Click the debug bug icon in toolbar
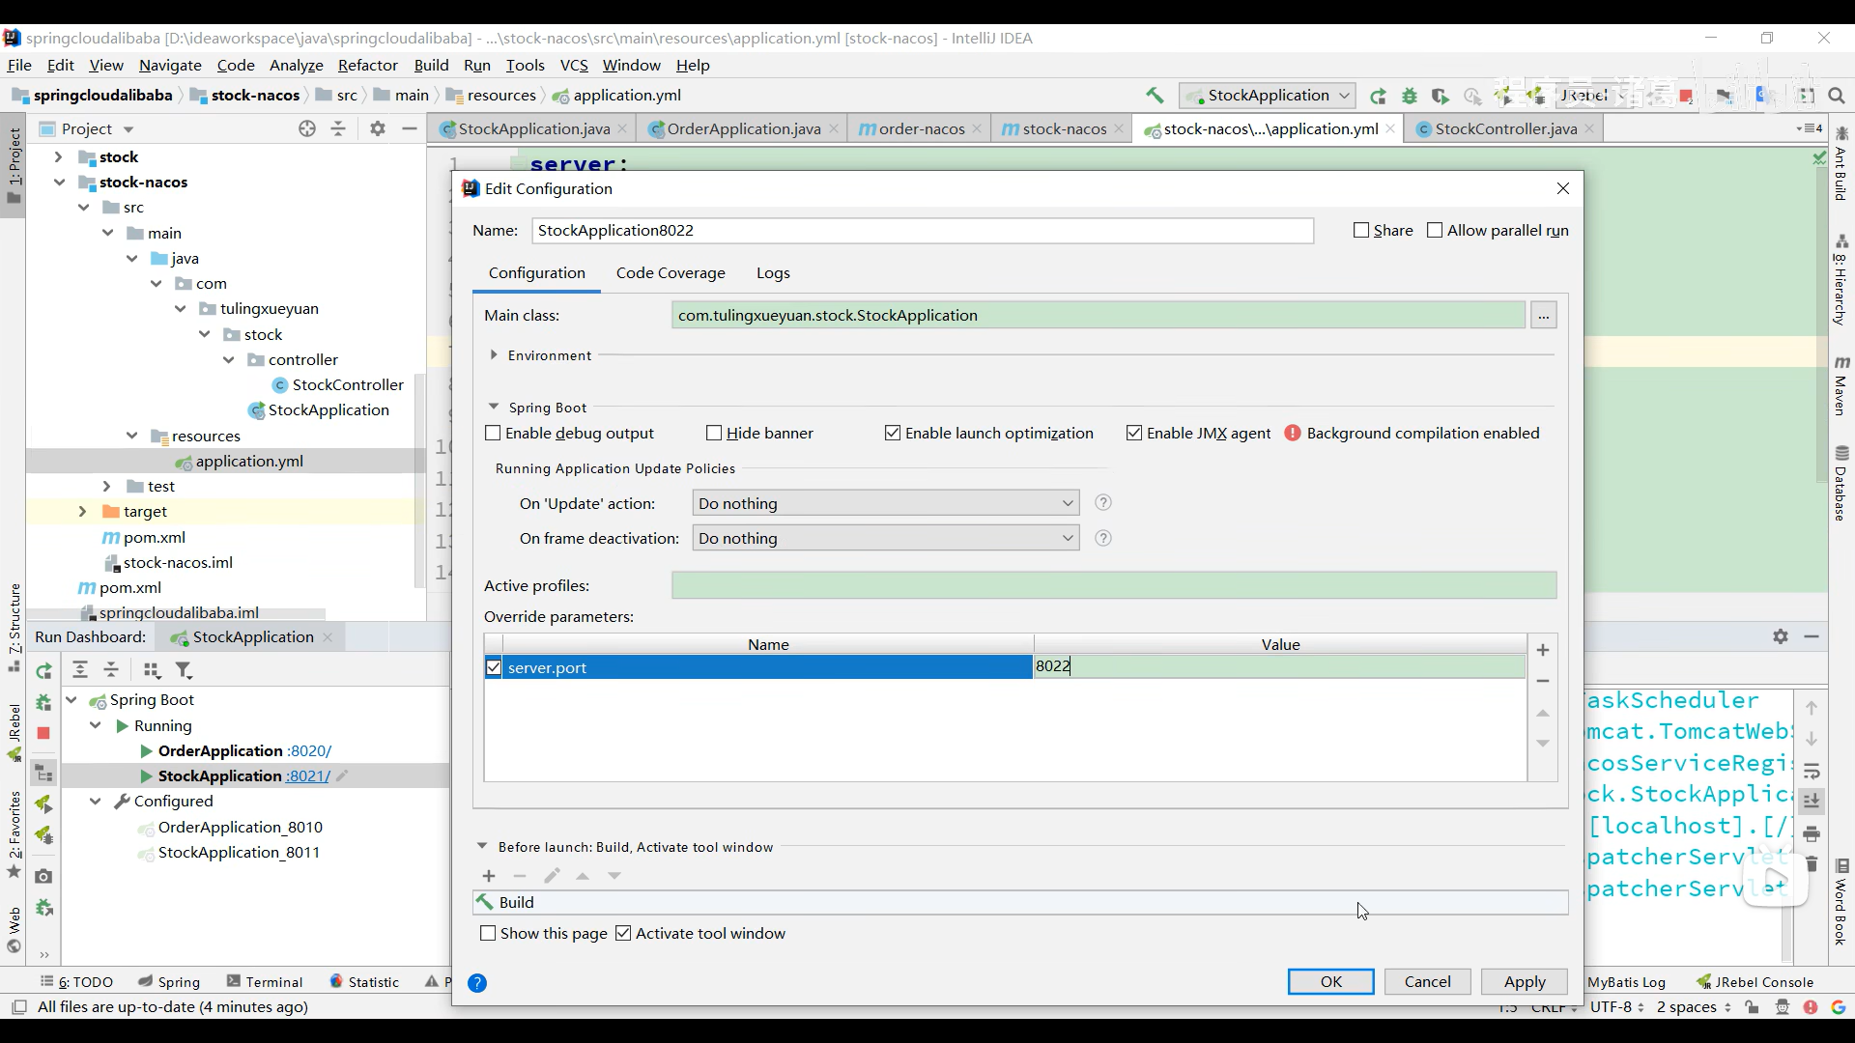Image resolution: width=1855 pixels, height=1043 pixels. pos(1410,96)
